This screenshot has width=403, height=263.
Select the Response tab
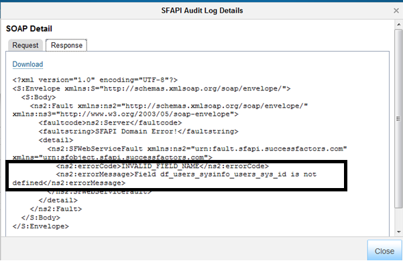pyautogui.click(x=66, y=45)
